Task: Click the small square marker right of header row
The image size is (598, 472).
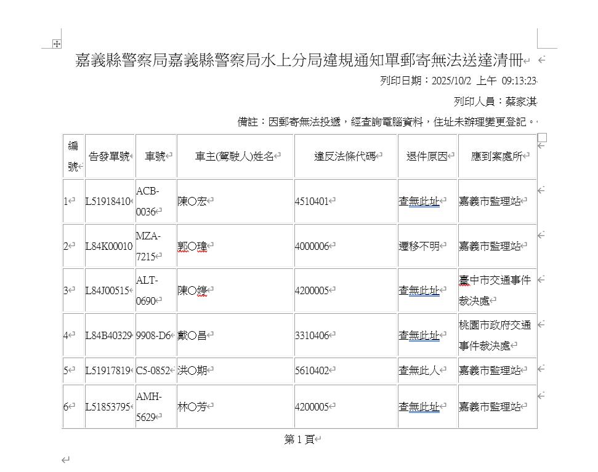Action: [x=542, y=137]
